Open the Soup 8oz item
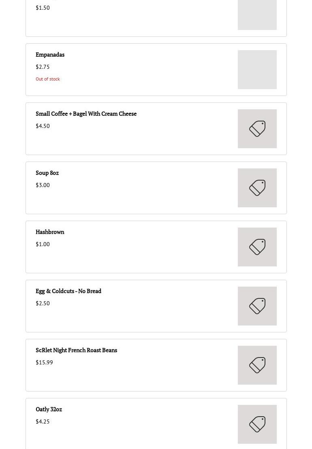This screenshot has height=449, width=312. (47, 173)
